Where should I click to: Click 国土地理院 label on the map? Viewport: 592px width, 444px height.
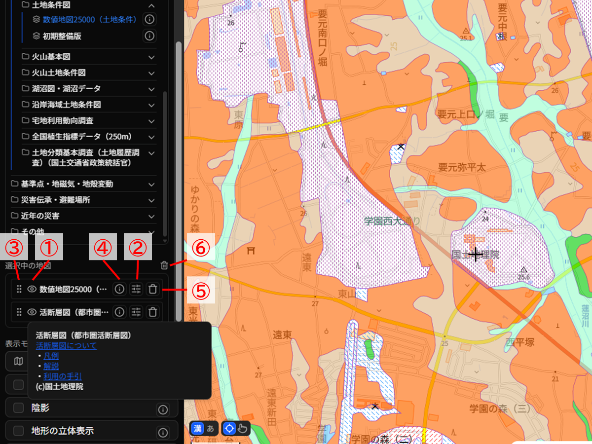point(476,255)
